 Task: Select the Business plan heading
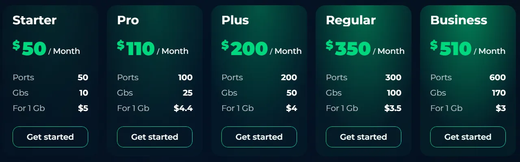(x=459, y=20)
